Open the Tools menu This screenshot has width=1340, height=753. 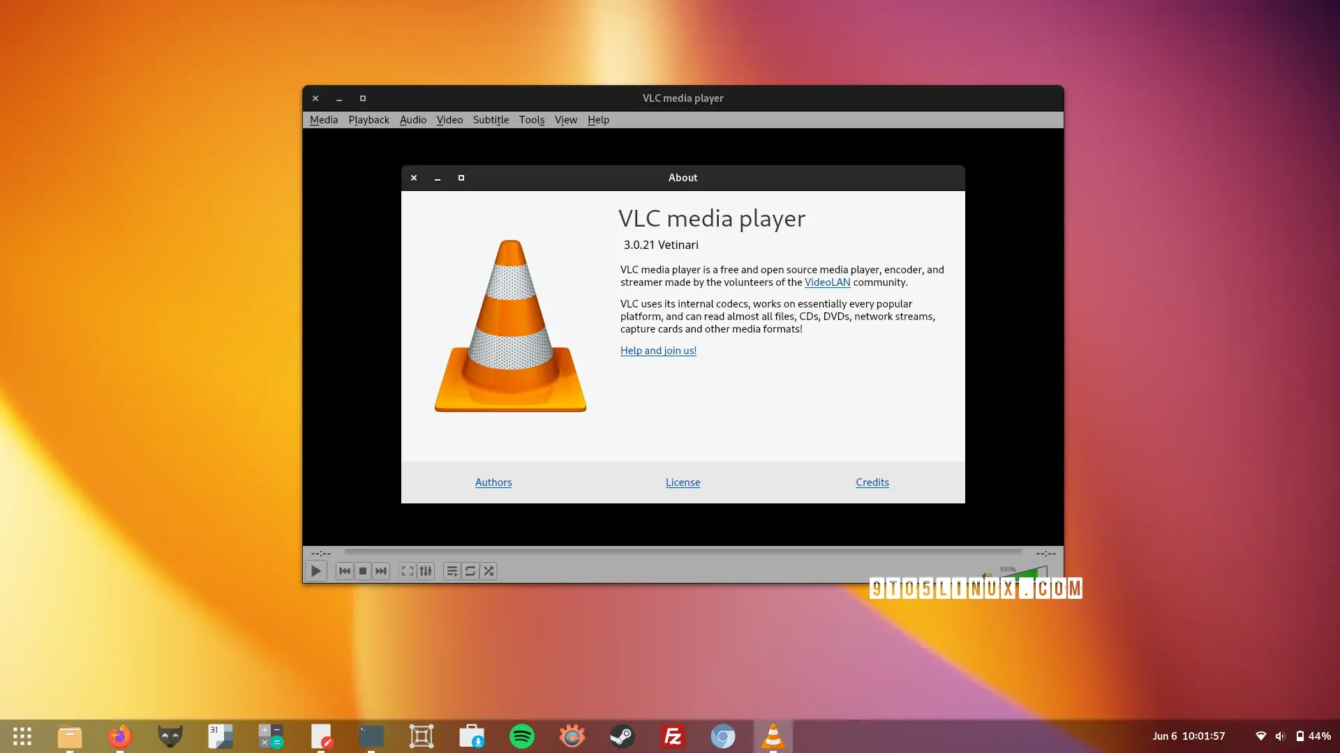[x=532, y=120]
